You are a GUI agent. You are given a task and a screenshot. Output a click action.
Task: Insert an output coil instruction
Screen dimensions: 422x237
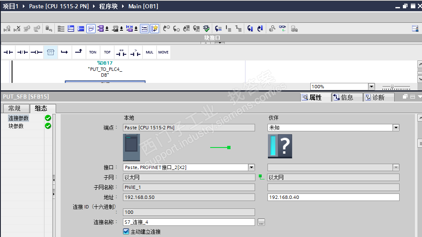tap(37, 52)
